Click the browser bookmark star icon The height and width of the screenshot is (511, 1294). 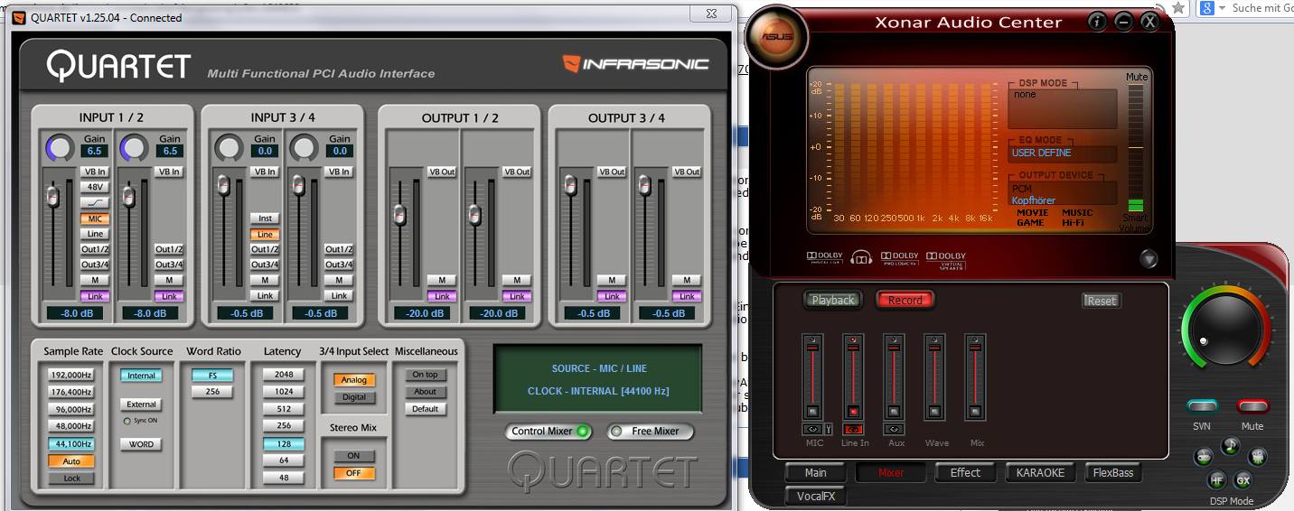click(1178, 7)
